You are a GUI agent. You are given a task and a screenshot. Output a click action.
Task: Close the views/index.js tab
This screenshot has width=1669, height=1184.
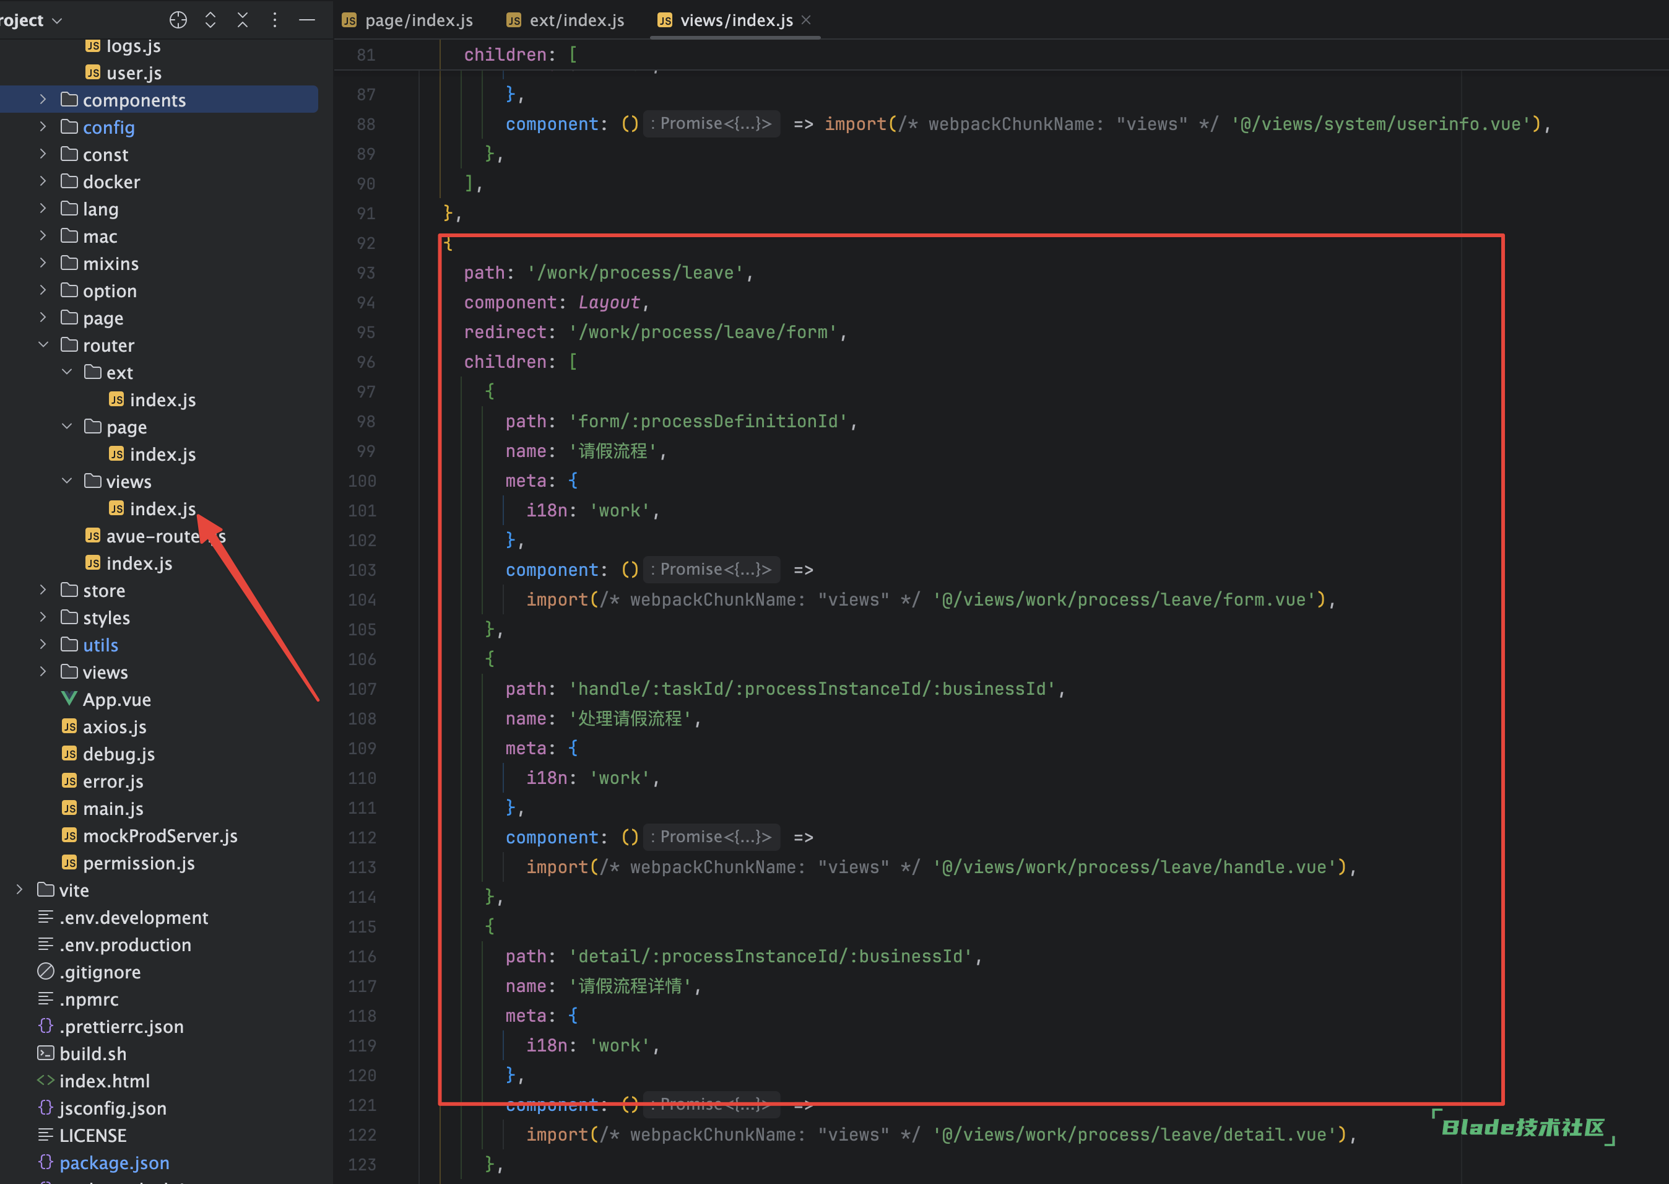pyautogui.click(x=806, y=20)
